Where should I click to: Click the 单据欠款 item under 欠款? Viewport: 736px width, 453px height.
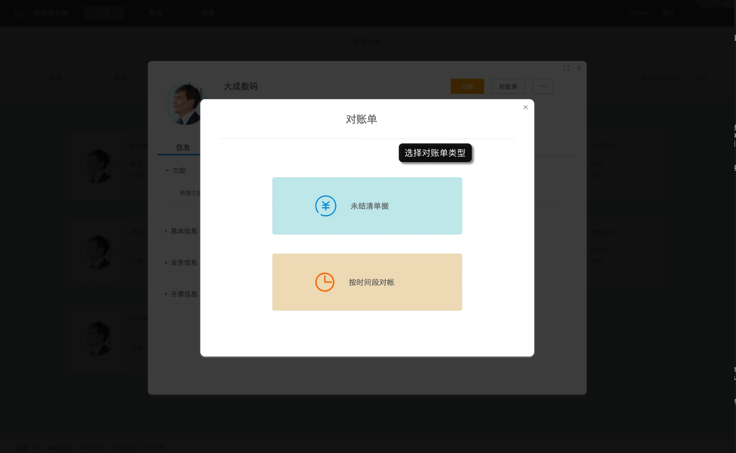coord(190,193)
